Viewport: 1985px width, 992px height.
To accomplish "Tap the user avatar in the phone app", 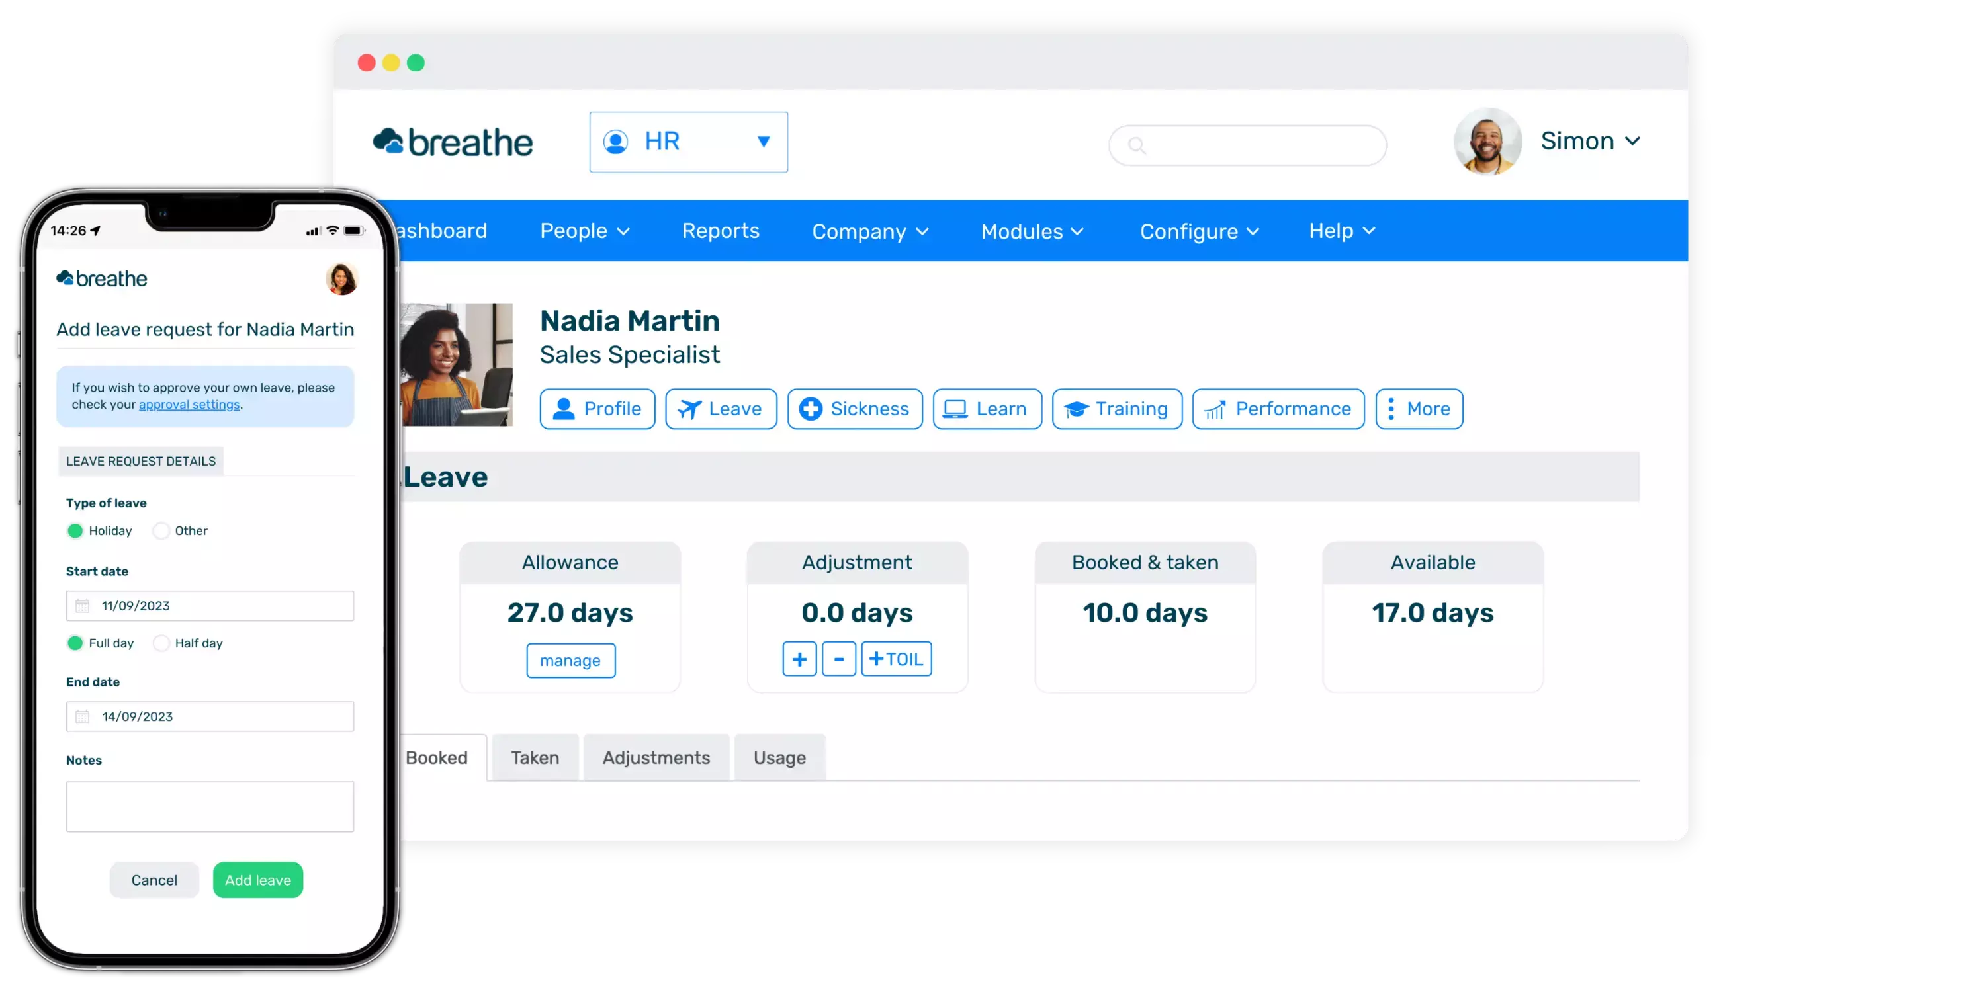I will (341, 278).
